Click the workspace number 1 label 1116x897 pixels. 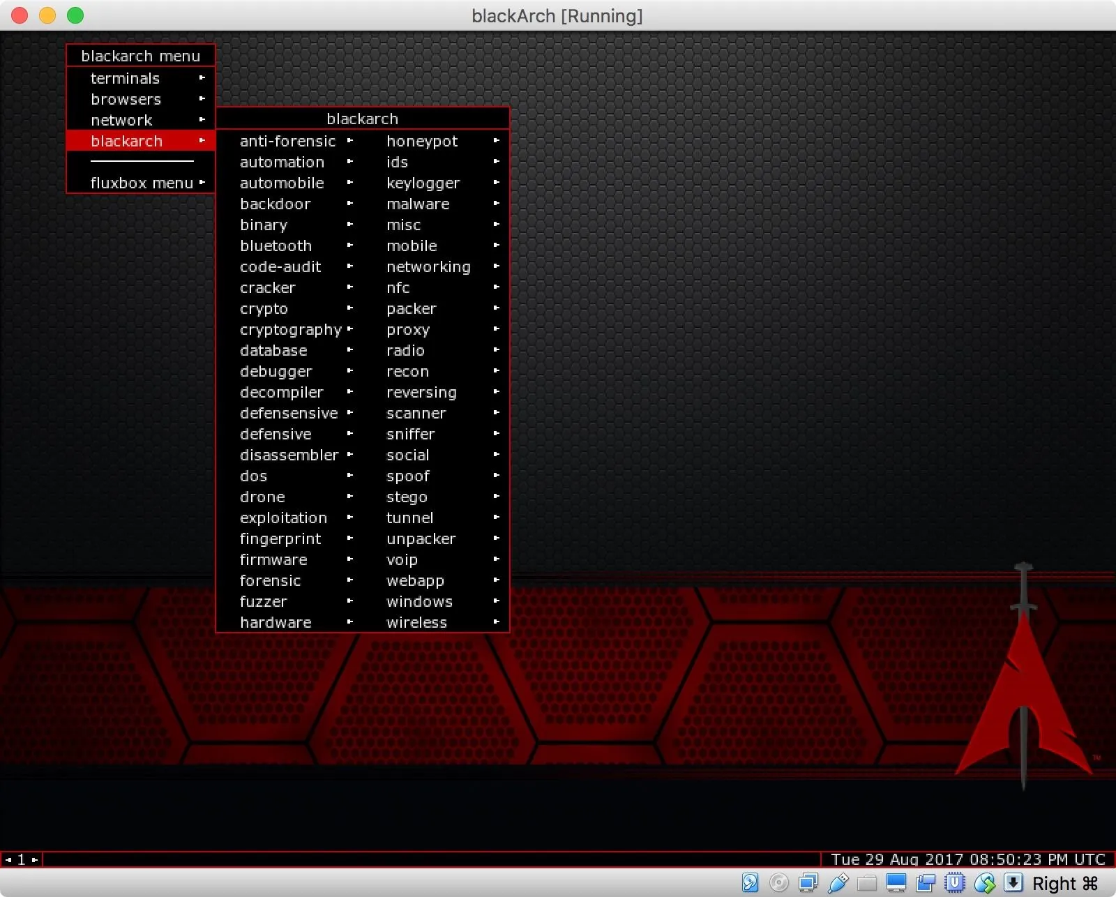(x=22, y=859)
